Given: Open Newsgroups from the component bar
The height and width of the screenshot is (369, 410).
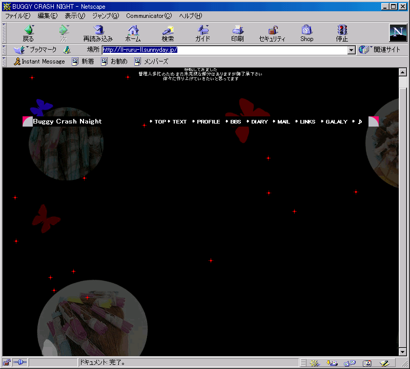Looking at the screenshot, I should pos(350,363).
